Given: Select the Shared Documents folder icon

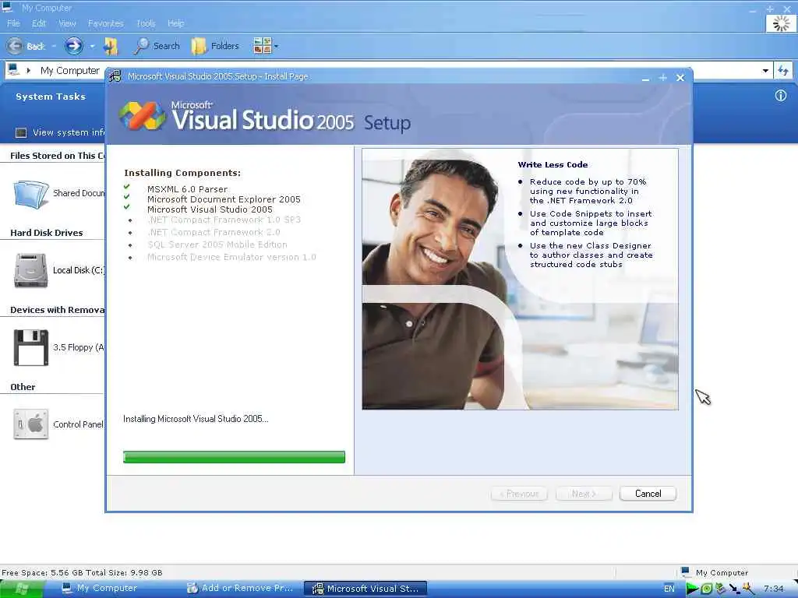Looking at the screenshot, I should click(31, 194).
